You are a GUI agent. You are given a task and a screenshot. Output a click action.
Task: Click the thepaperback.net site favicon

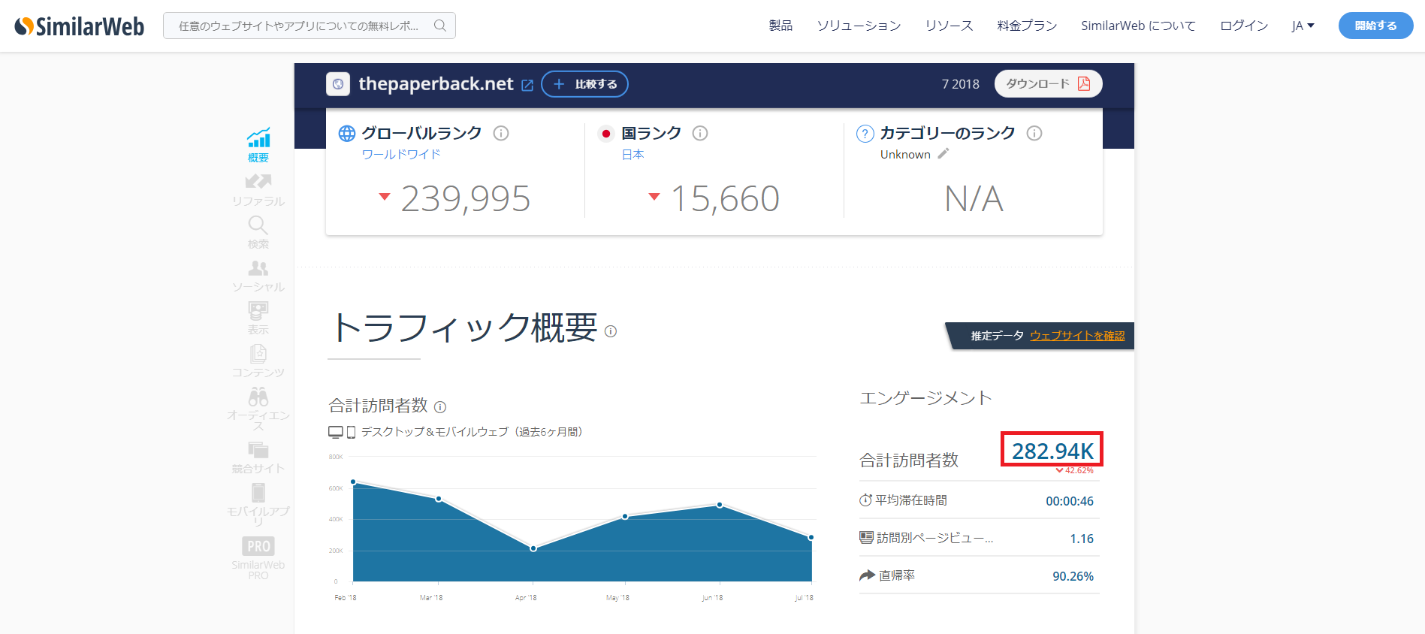[338, 84]
